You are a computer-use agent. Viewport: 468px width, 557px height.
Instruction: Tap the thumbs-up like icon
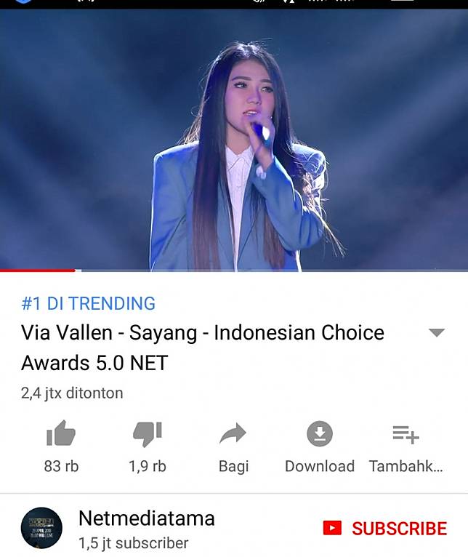(x=61, y=433)
